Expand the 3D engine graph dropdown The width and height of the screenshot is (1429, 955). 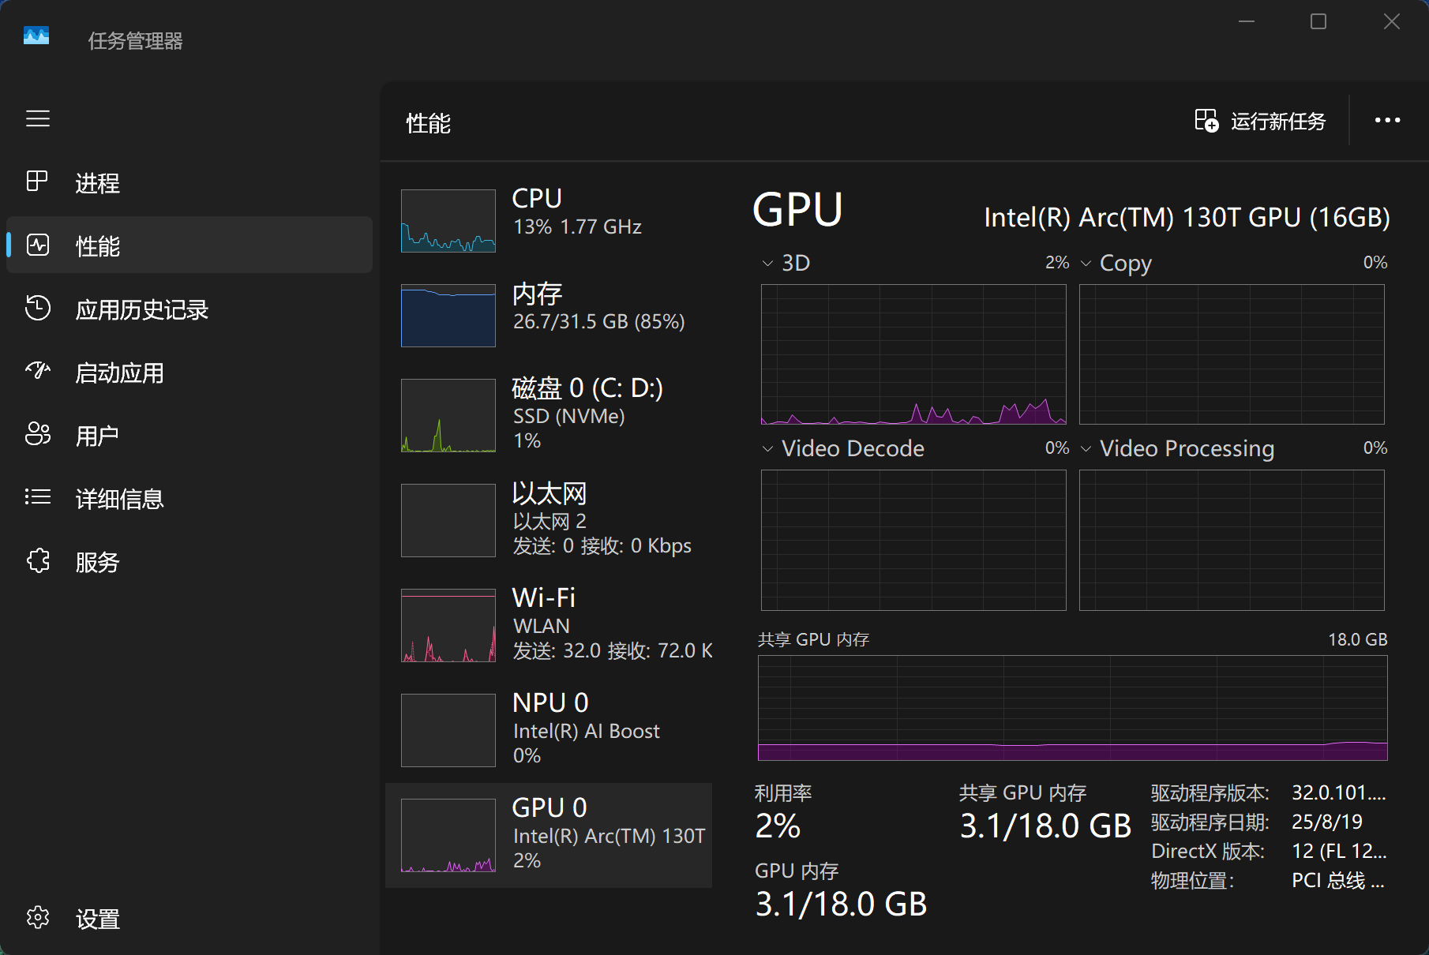(767, 264)
